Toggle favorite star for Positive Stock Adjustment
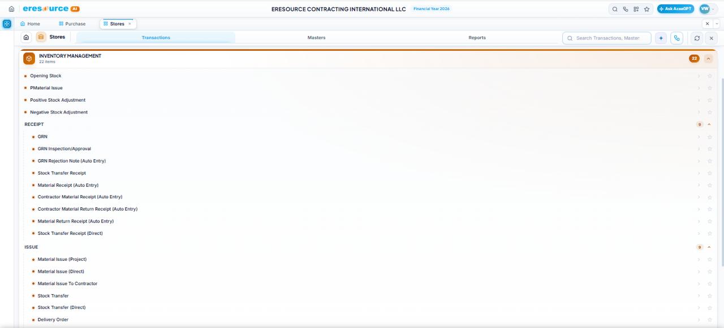 coord(710,100)
